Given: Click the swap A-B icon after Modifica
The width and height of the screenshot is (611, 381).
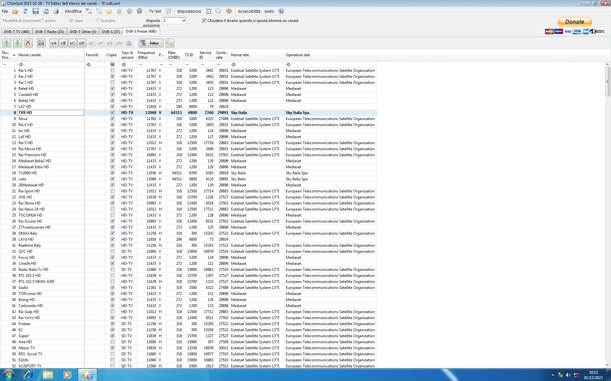Looking at the screenshot, I should 89,11.
